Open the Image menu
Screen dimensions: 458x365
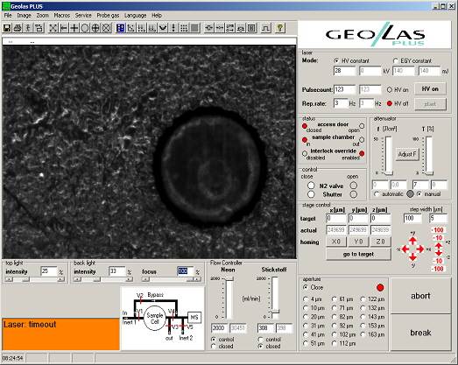pos(24,16)
